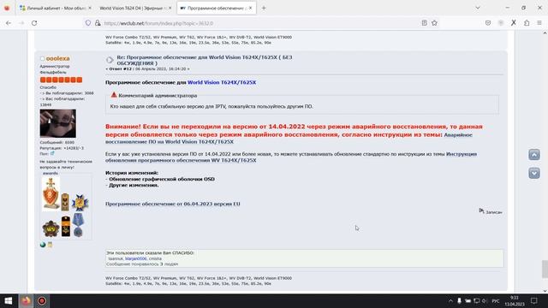Switch to 'Личный кабинет' tab
This screenshot has height=308, width=548.
pos(52,8)
